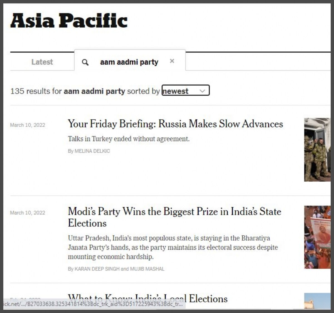Click 'Talks in Turkey ended' summary text
The image size is (334, 313).
[x=129, y=139]
